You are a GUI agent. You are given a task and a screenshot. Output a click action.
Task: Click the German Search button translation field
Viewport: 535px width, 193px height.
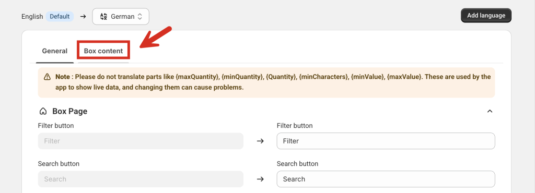[386, 179]
